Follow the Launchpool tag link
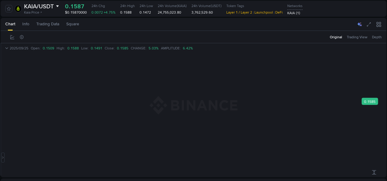This screenshot has width=387, height=181. click(263, 12)
